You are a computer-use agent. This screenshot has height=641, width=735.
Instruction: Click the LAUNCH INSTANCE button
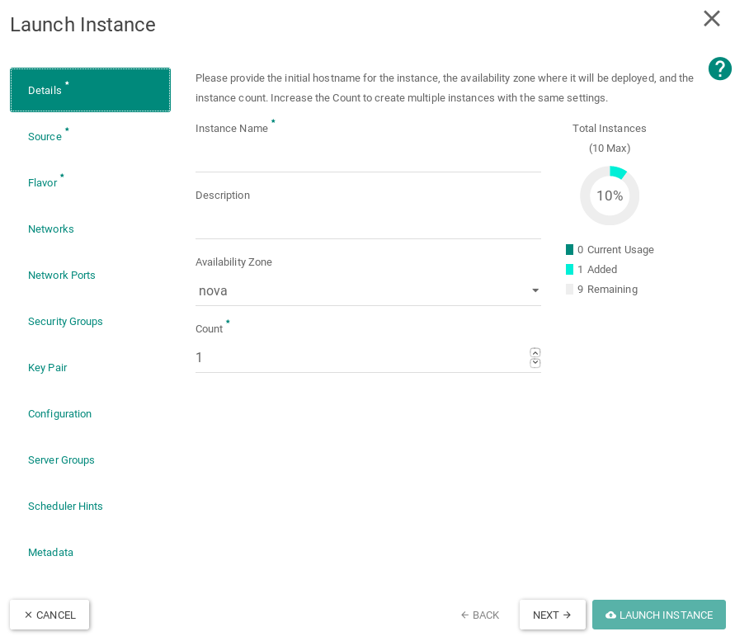(x=658, y=615)
